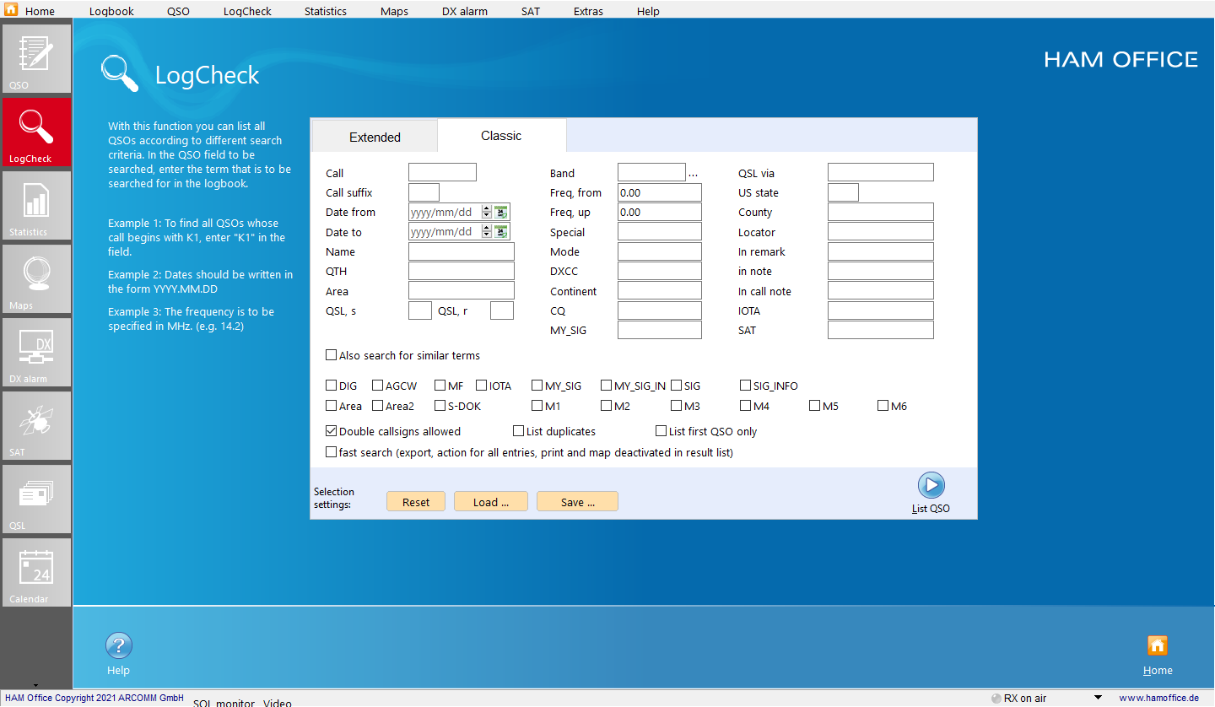The image size is (1215, 707).
Task: Enable List duplicates option
Action: [519, 431]
